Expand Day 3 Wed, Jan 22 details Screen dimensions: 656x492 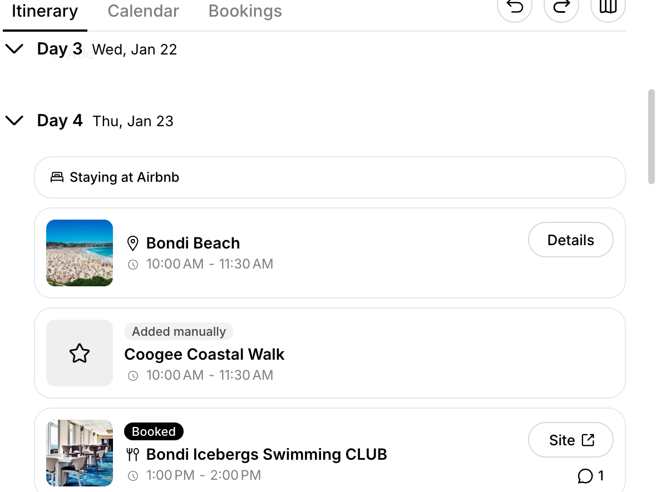point(14,49)
